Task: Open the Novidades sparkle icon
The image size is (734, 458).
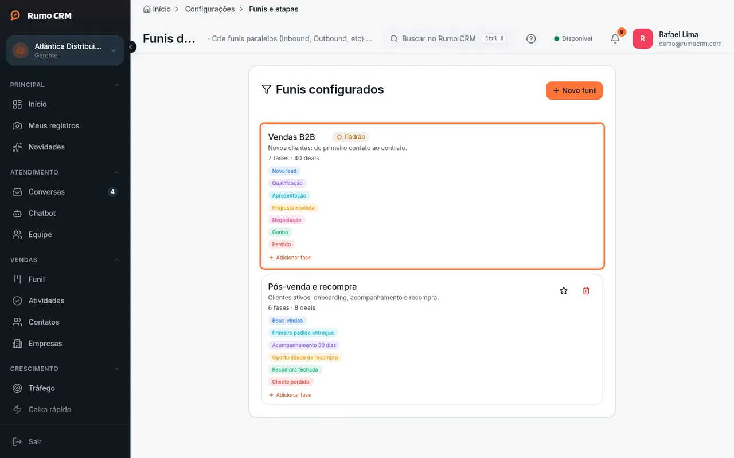Action: (x=18, y=147)
